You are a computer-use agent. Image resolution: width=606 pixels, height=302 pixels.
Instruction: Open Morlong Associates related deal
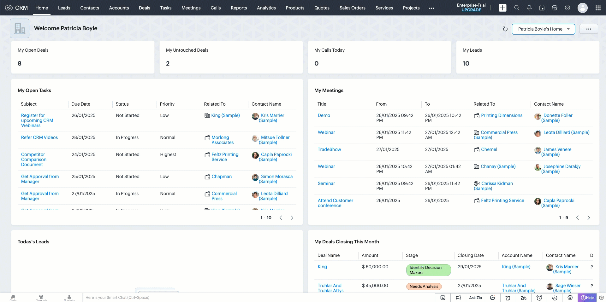(x=223, y=140)
